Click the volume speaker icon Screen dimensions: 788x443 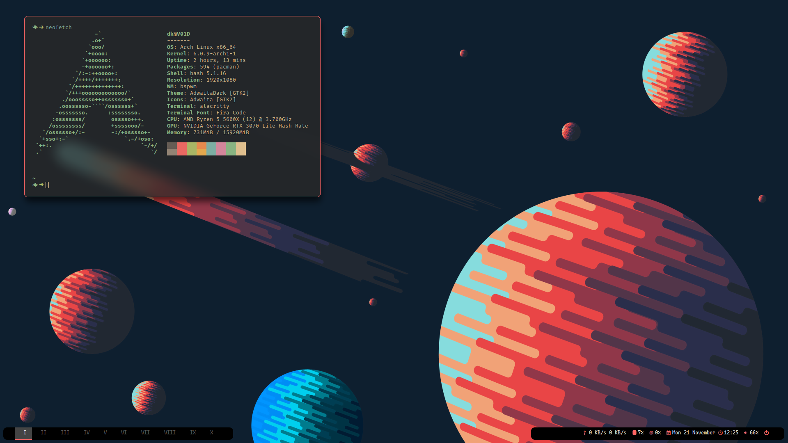pos(745,433)
